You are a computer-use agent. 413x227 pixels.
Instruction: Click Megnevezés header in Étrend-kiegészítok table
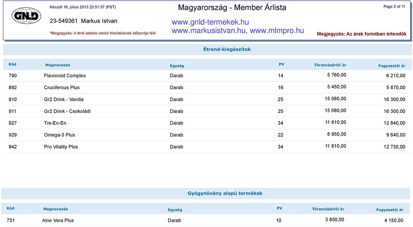coord(58,65)
